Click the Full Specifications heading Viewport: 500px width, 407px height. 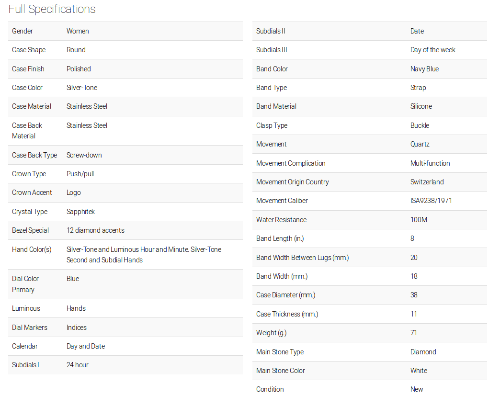pos(52,9)
